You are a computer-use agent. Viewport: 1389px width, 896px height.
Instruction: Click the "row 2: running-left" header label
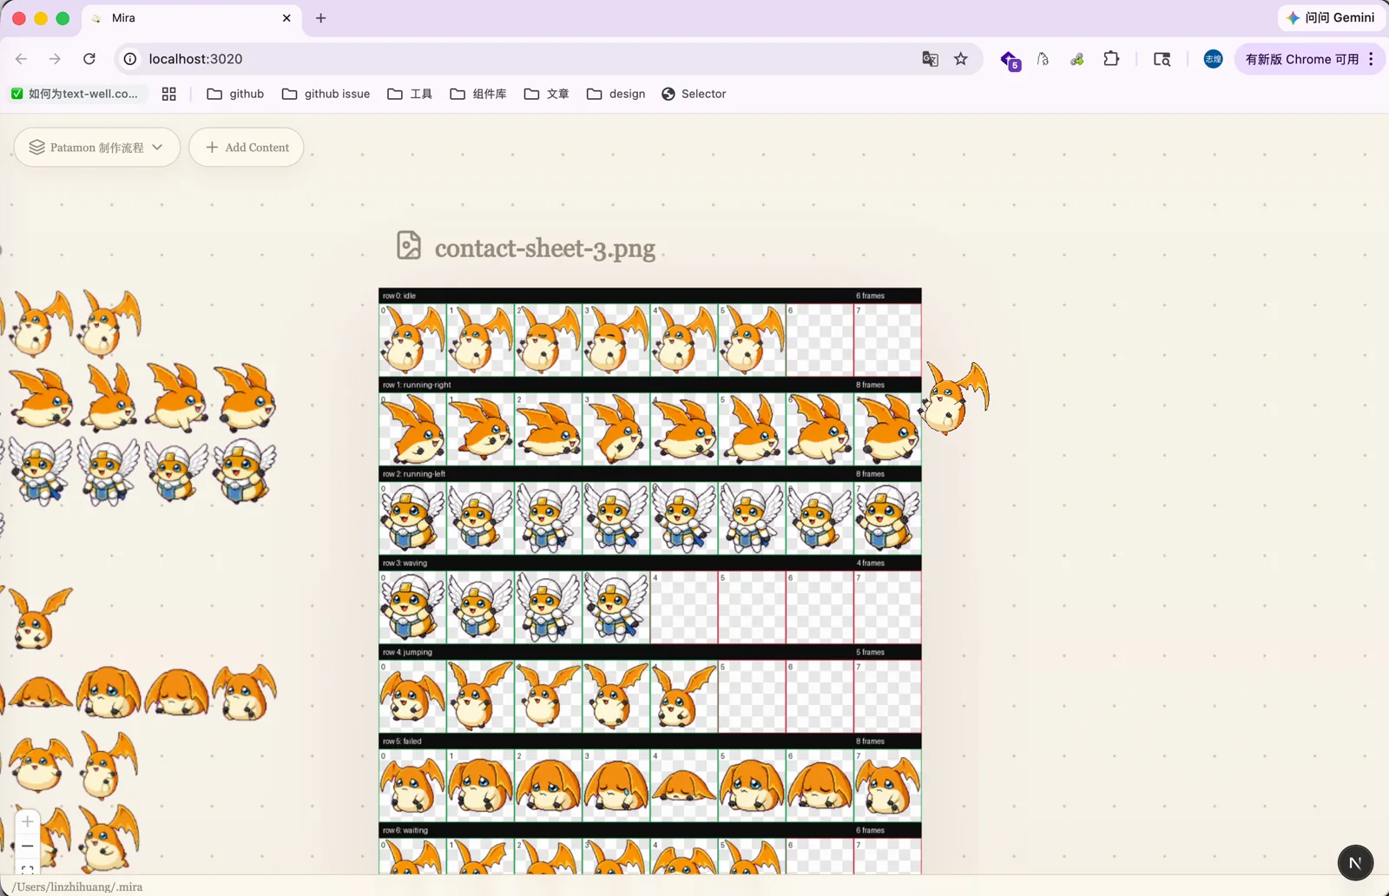click(414, 474)
